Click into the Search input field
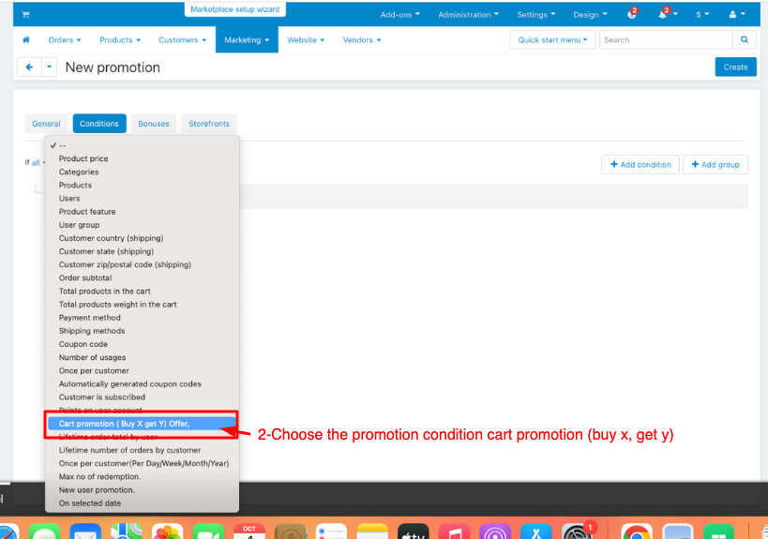Image resolution: width=768 pixels, height=539 pixels. [664, 40]
